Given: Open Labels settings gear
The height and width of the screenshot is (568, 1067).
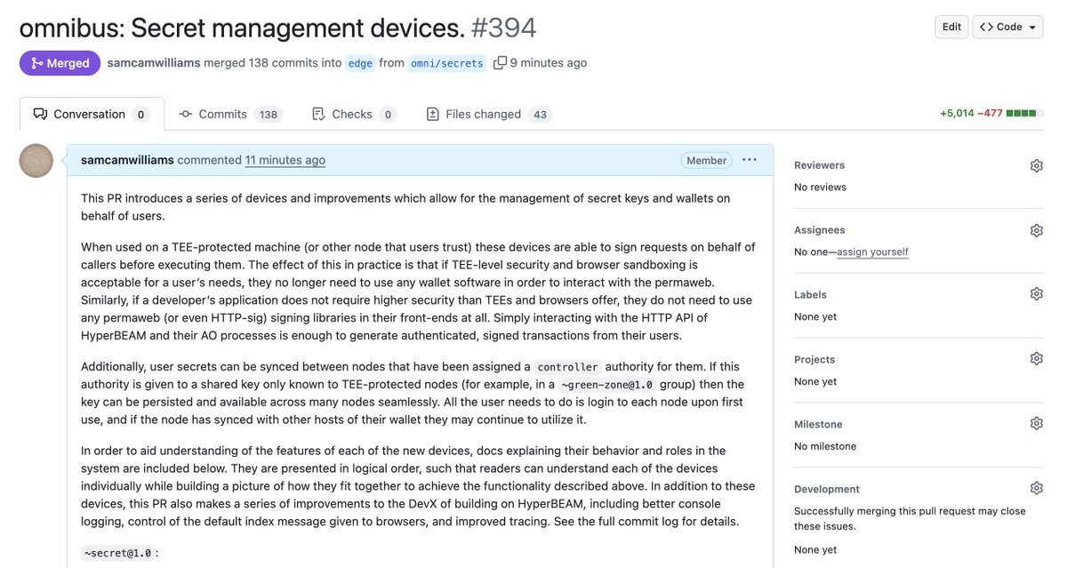Looking at the screenshot, I should tap(1036, 294).
